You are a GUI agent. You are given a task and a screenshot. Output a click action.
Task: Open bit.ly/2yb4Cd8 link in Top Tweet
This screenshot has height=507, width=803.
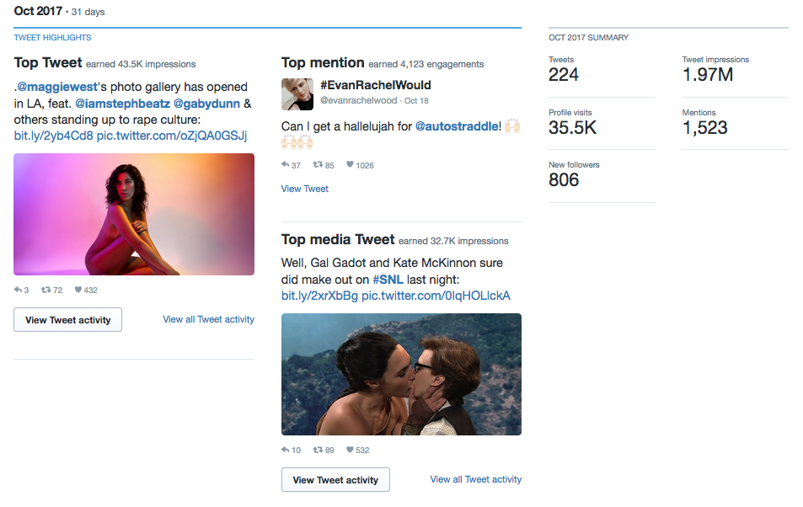tap(53, 136)
